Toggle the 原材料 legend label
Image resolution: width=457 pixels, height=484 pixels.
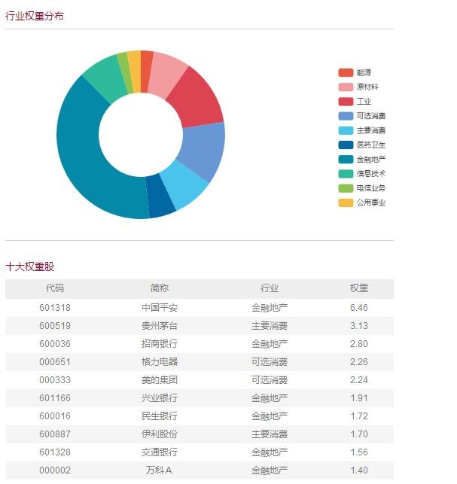(367, 87)
